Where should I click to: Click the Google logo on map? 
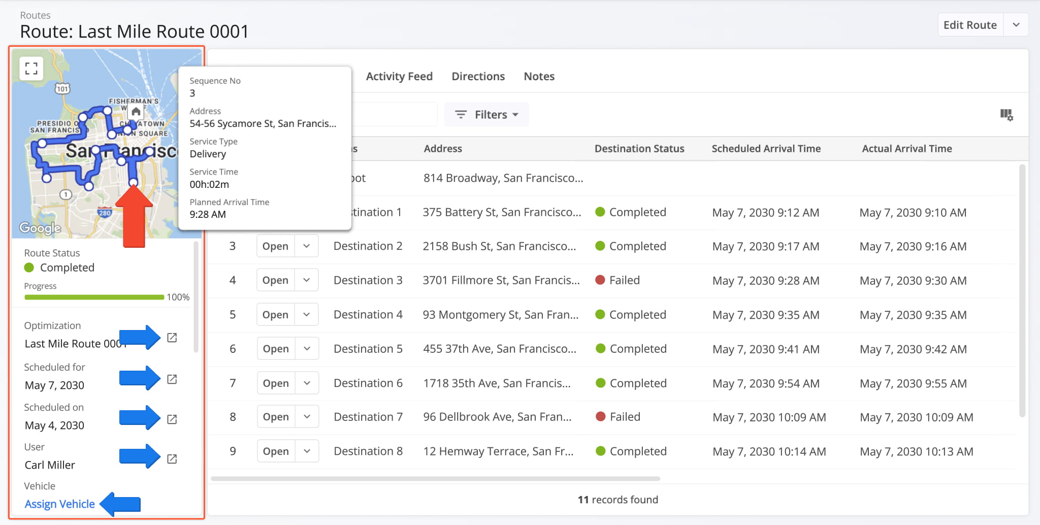[40, 228]
